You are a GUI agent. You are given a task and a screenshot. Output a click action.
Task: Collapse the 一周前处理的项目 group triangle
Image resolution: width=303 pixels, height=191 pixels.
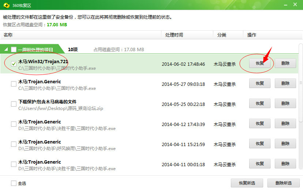pyautogui.click(x=6, y=50)
